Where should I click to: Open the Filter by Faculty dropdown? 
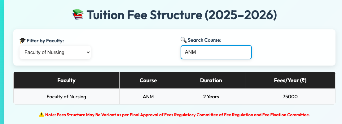tap(55, 52)
